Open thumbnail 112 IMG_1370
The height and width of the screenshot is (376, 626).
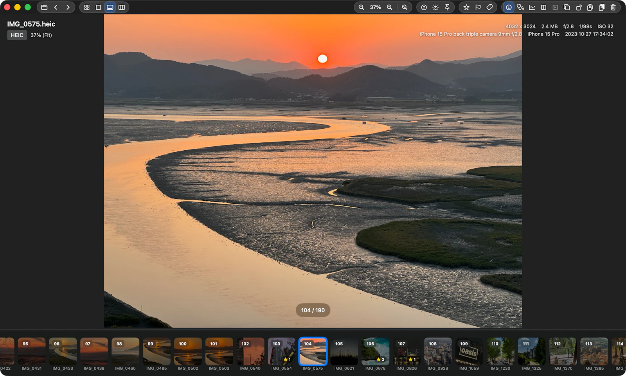[x=563, y=352]
